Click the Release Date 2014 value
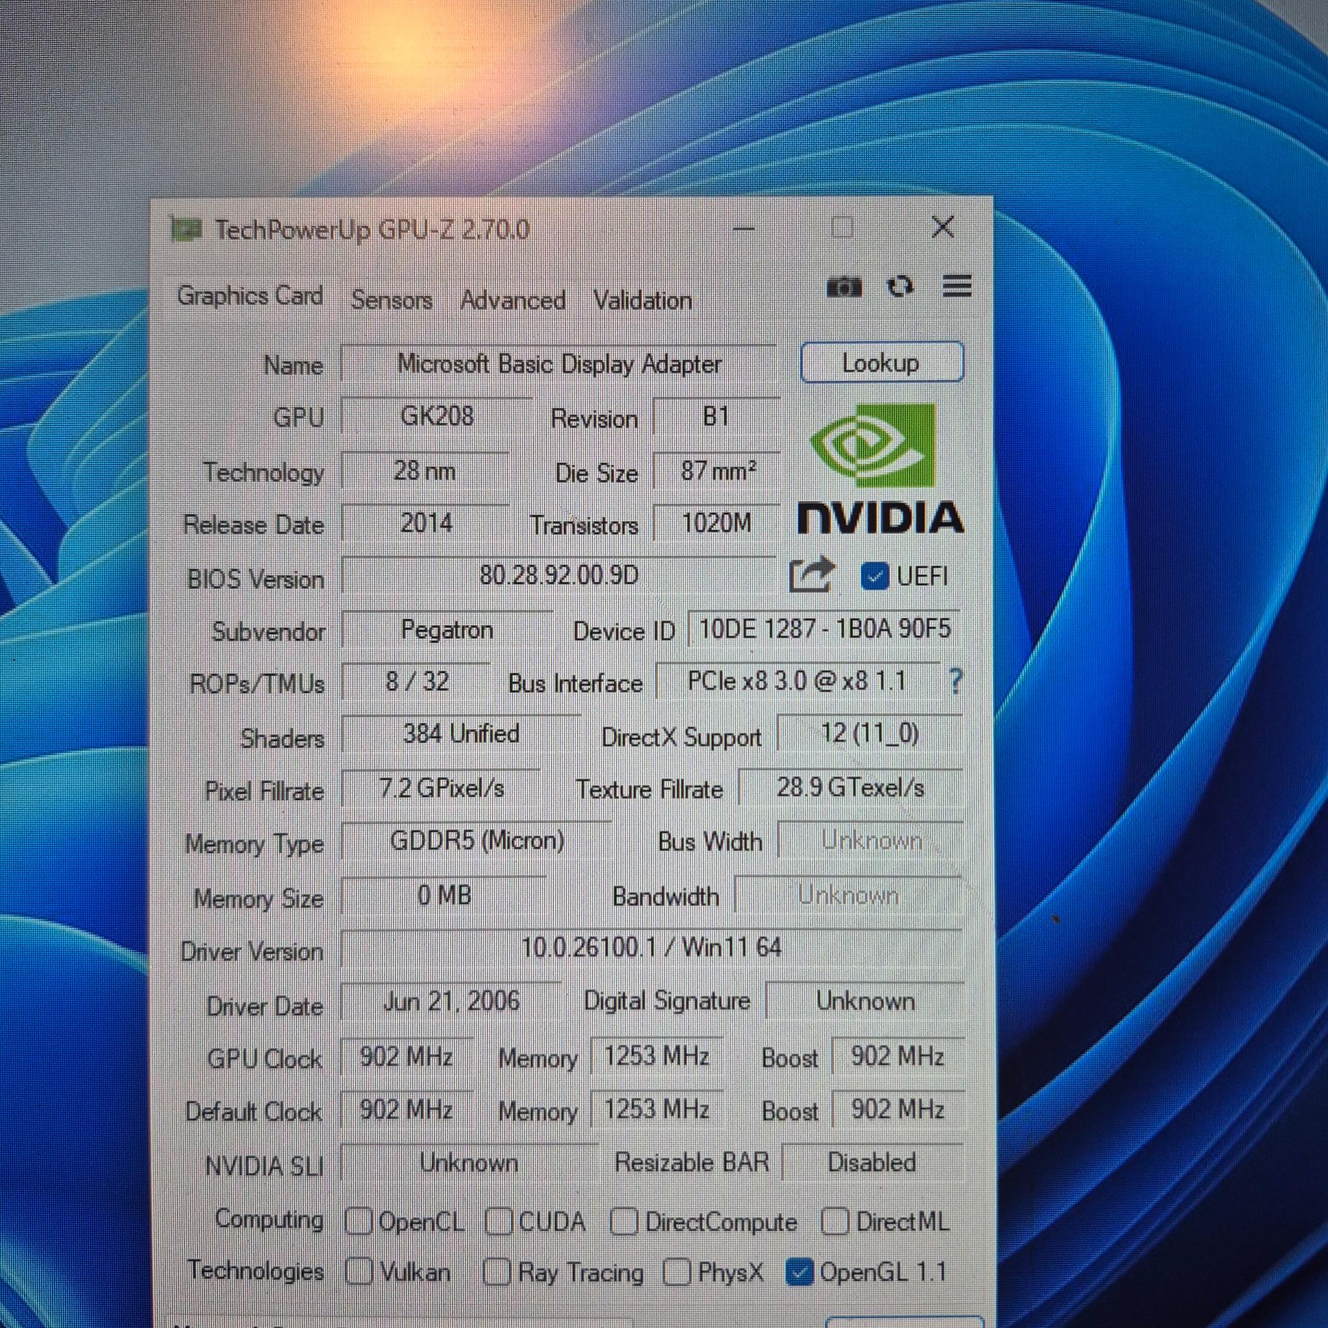The width and height of the screenshot is (1328, 1328). click(x=426, y=523)
